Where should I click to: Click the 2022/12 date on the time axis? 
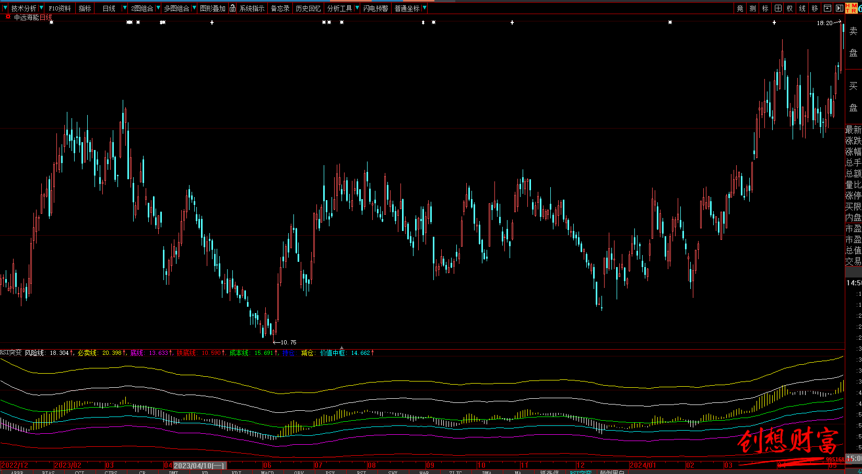click(x=15, y=465)
